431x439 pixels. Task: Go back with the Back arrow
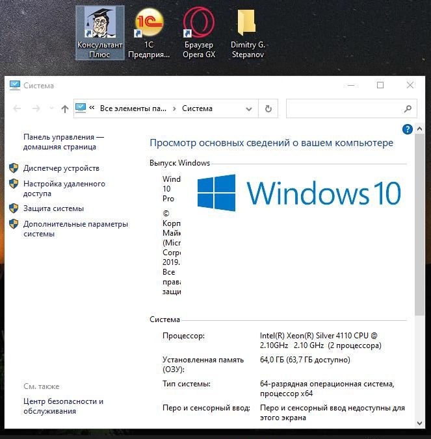point(17,108)
